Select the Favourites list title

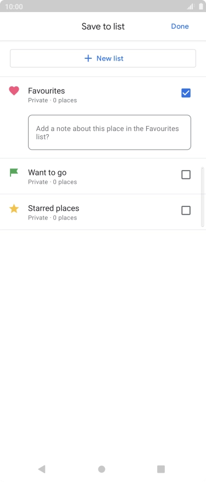(x=46, y=91)
